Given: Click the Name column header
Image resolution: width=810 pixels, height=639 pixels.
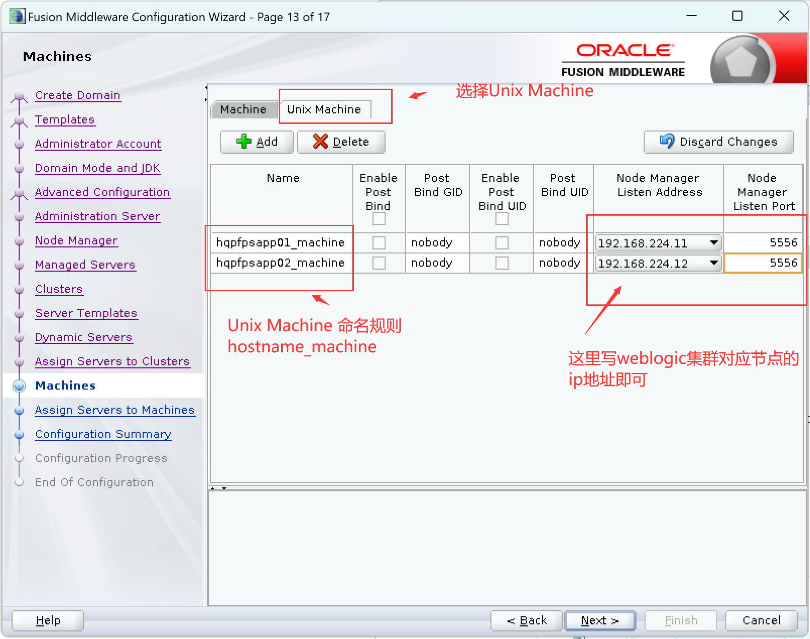Looking at the screenshot, I should [x=282, y=198].
